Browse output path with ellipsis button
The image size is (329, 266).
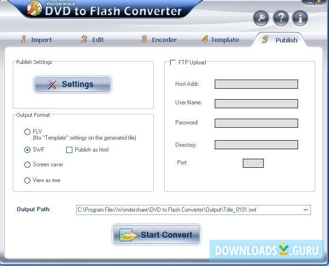tap(306, 210)
